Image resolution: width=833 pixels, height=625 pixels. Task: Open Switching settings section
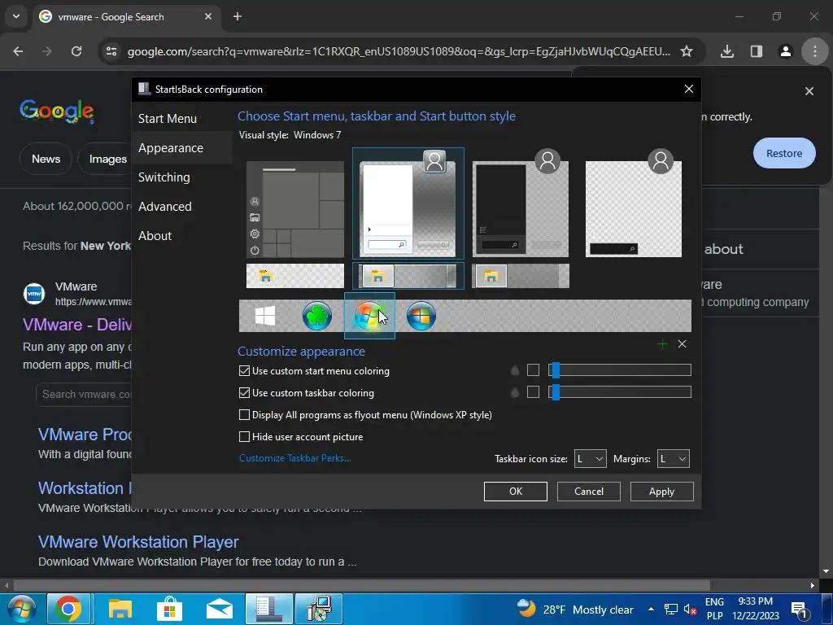164,177
